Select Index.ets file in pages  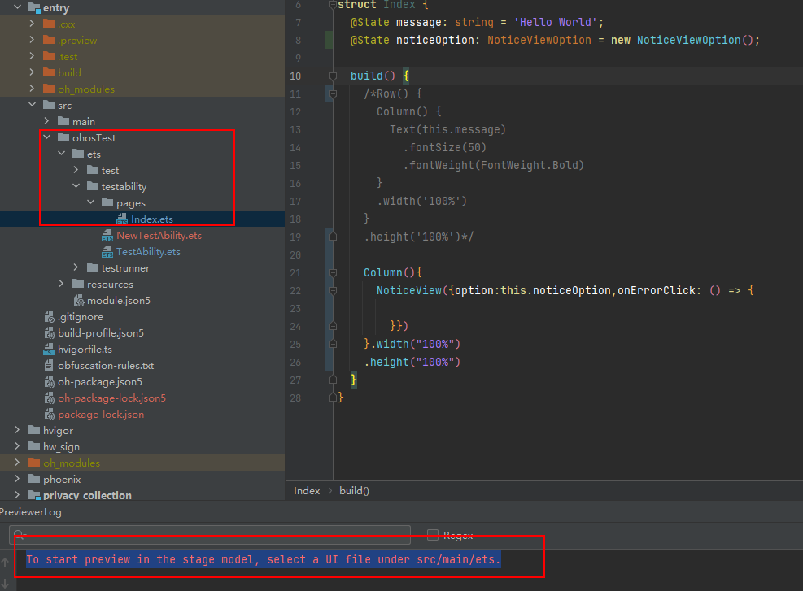151,219
